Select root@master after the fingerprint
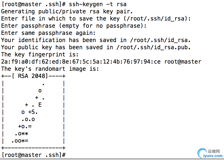The height and width of the screenshot is (160, 224). coord(183,62)
